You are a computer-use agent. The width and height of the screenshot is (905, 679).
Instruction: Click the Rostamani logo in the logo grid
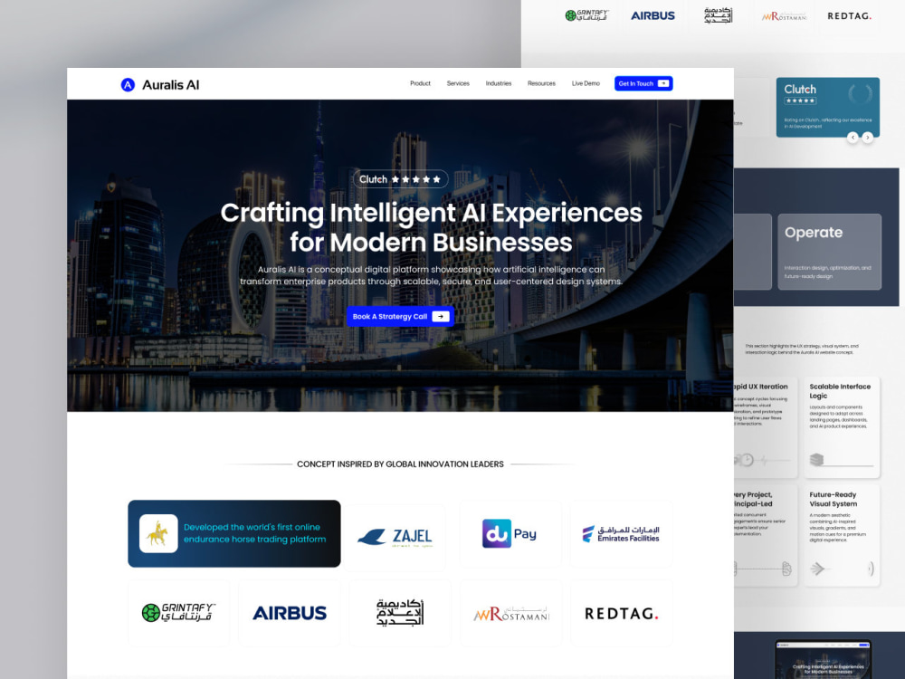click(x=510, y=613)
